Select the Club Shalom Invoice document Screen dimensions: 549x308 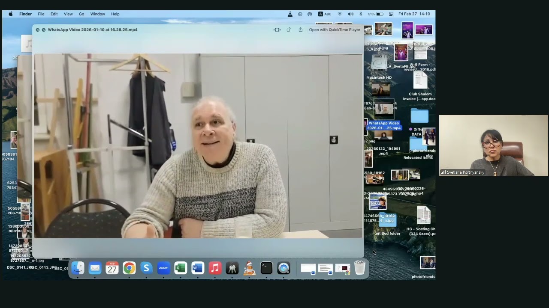click(x=420, y=87)
